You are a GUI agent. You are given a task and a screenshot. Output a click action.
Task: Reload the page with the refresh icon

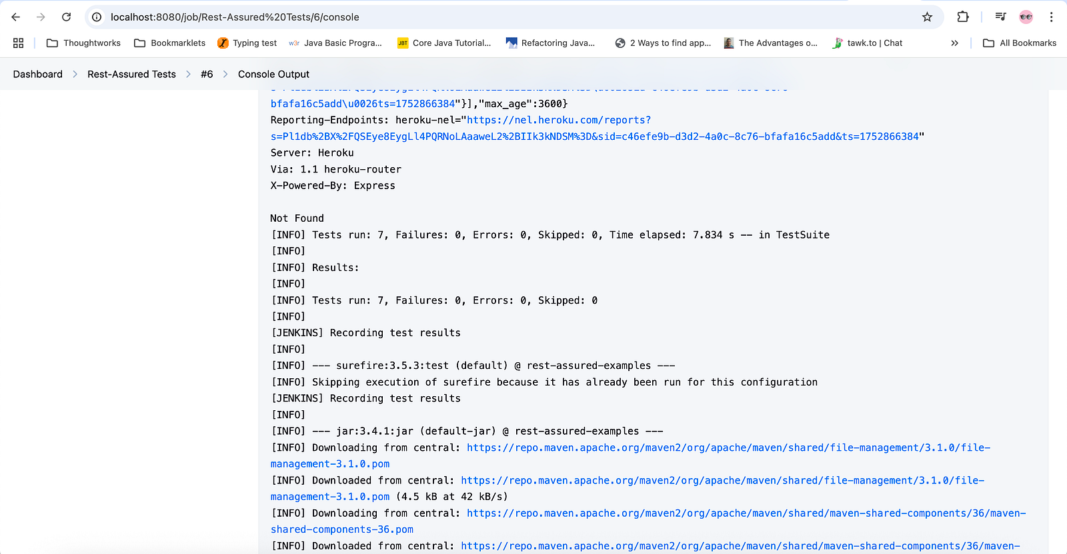(x=66, y=17)
